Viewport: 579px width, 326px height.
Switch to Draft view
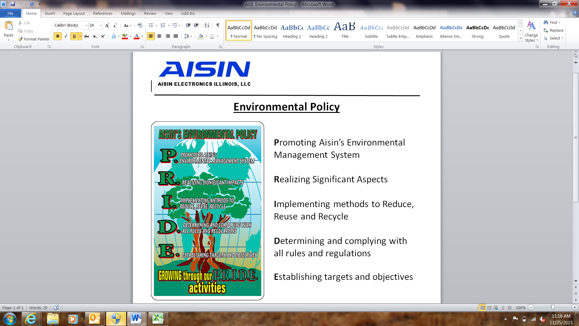(510, 308)
